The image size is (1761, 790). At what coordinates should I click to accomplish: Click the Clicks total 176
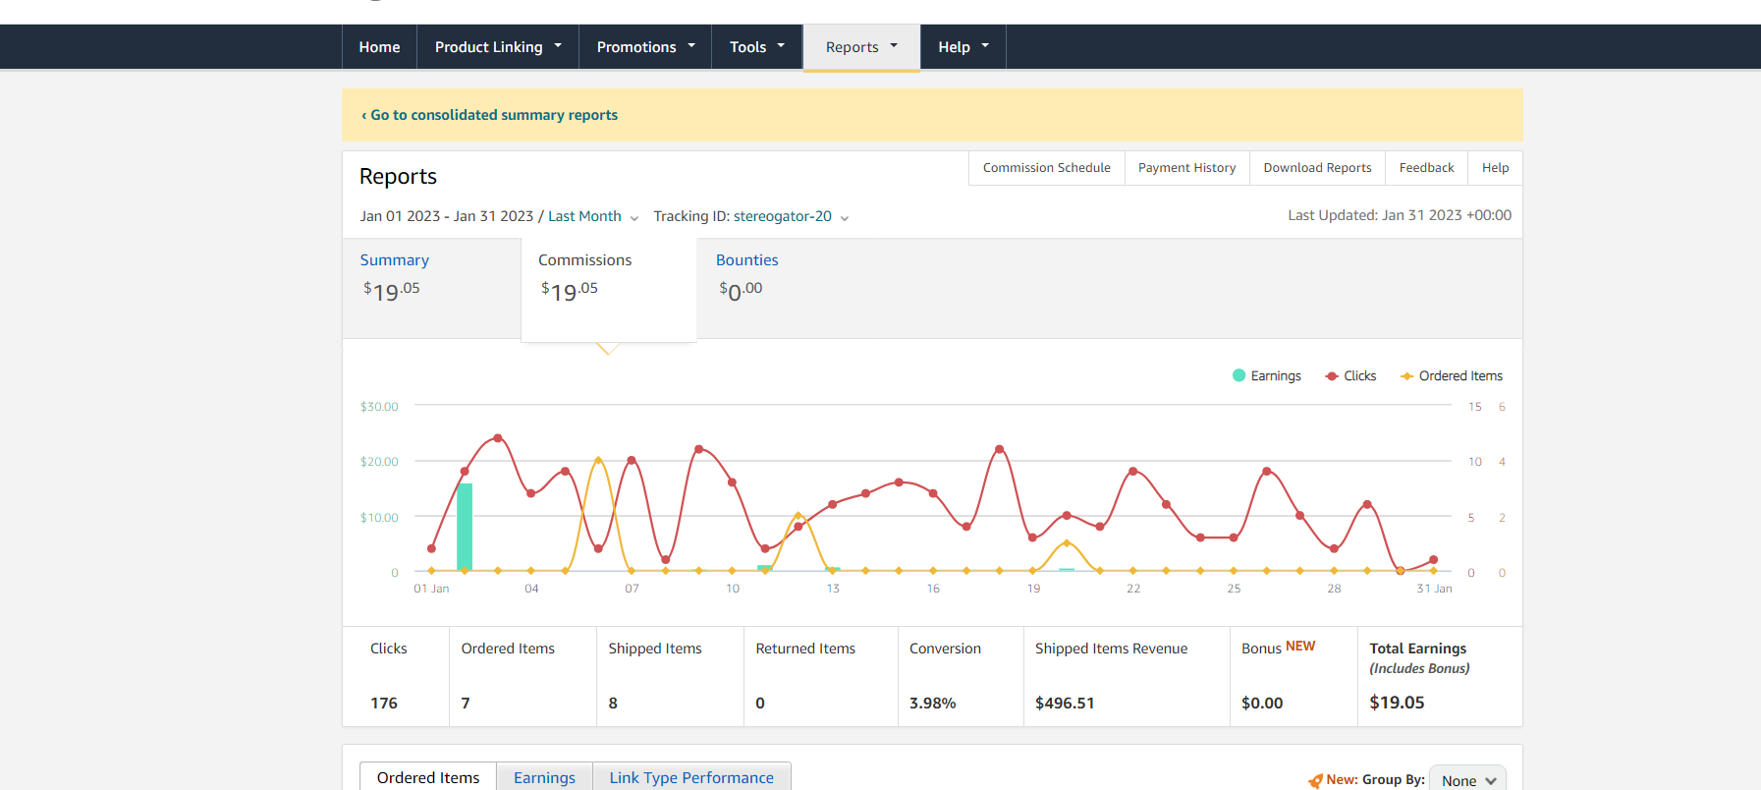[x=384, y=704]
